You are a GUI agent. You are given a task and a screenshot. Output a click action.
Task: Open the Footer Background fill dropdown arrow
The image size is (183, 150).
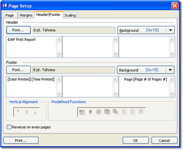coord(170,70)
